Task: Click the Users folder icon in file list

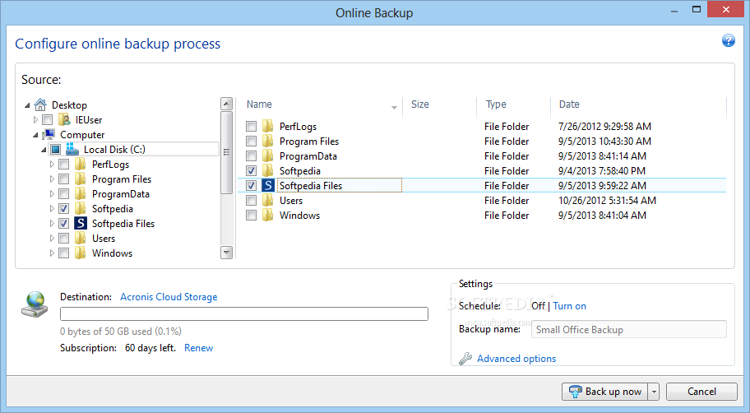Action: (268, 201)
